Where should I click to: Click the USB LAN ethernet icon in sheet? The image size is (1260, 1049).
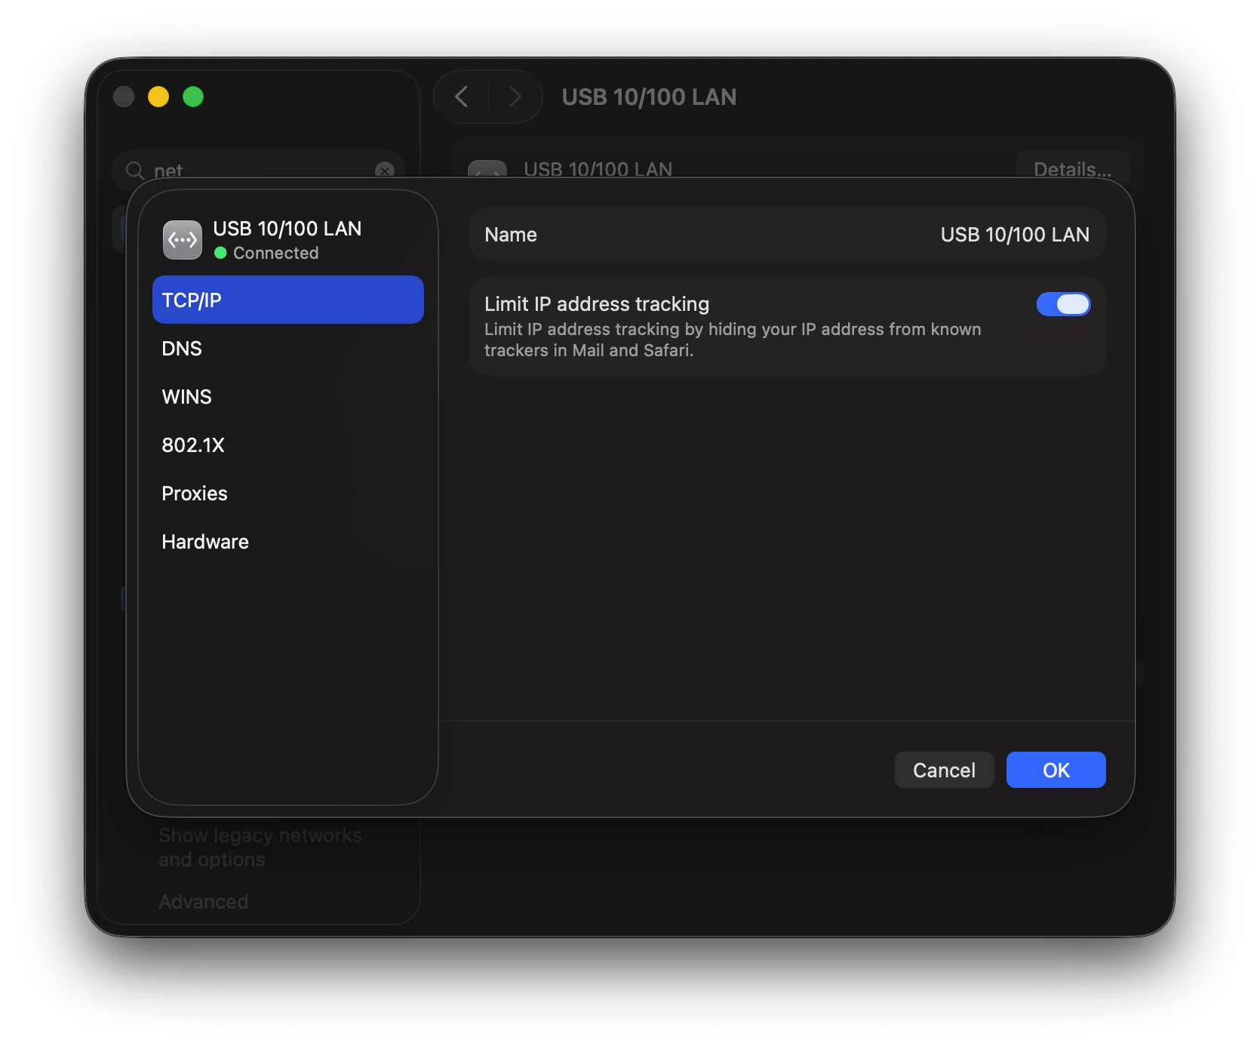point(183,240)
